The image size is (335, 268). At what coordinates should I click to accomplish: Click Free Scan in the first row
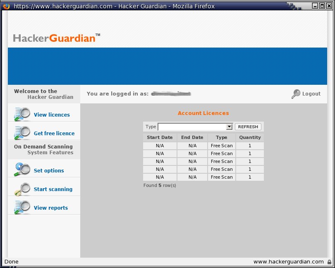(222, 146)
